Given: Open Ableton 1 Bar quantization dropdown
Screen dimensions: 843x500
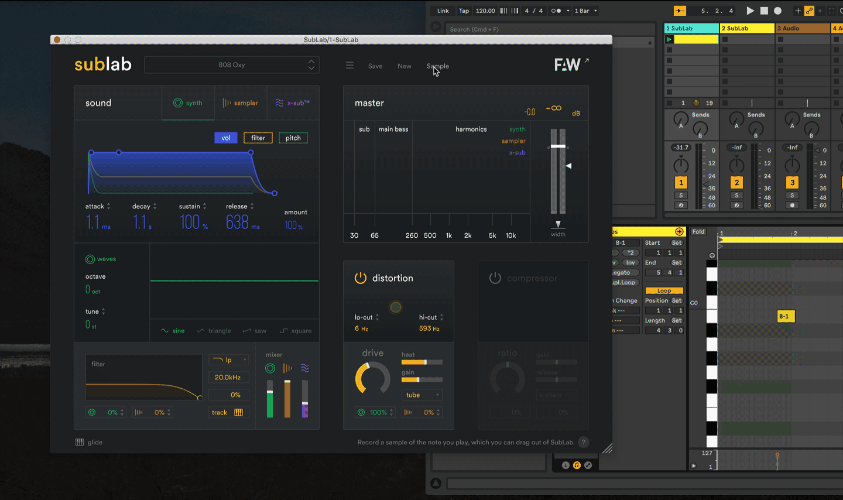Looking at the screenshot, I should tap(586, 11).
